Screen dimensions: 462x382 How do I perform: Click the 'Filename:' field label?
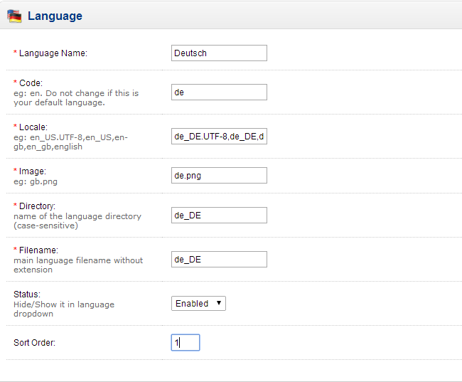[x=38, y=250]
